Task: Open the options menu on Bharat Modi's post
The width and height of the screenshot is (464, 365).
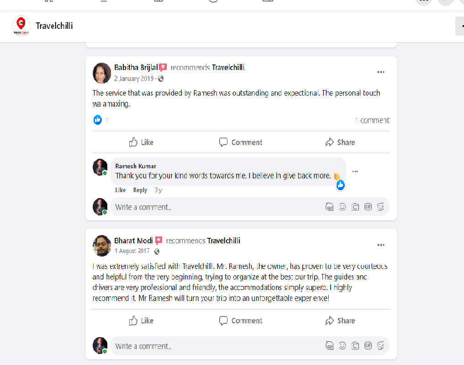Action: (381, 245)
